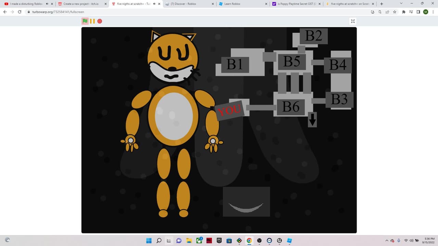438x246 pixels.
Task: Bookmark this page with the star icon
Action: [x=395, y=12]
